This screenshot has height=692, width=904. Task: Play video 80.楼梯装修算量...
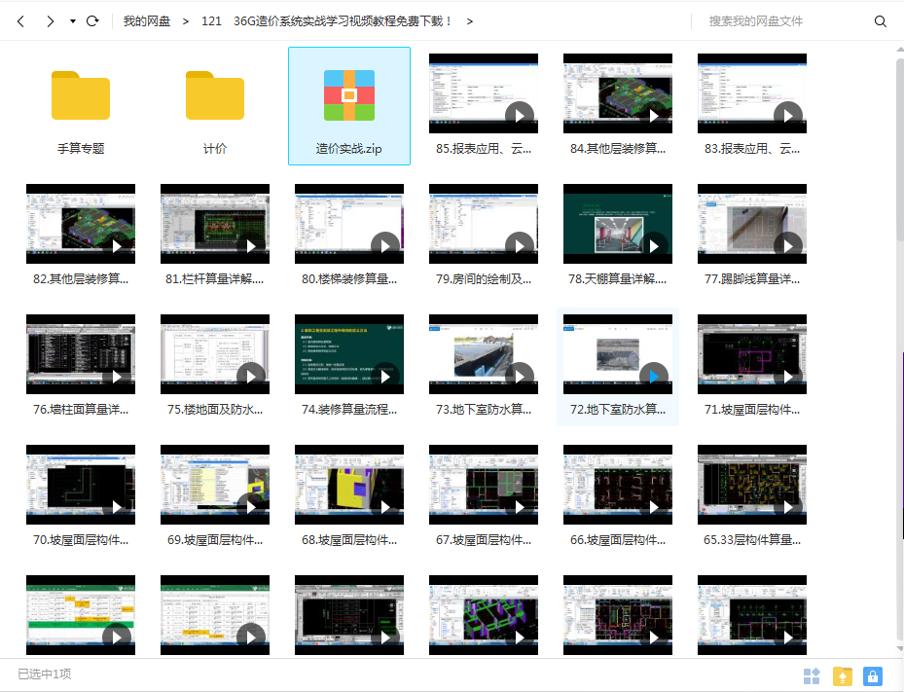point(385,246)
